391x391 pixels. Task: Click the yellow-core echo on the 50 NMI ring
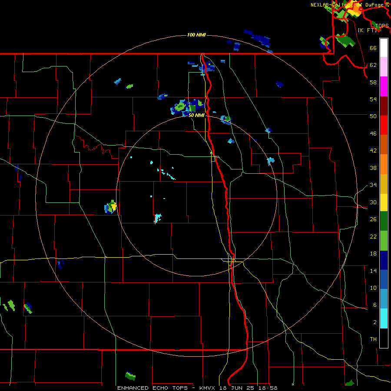(x=110, y=207)
